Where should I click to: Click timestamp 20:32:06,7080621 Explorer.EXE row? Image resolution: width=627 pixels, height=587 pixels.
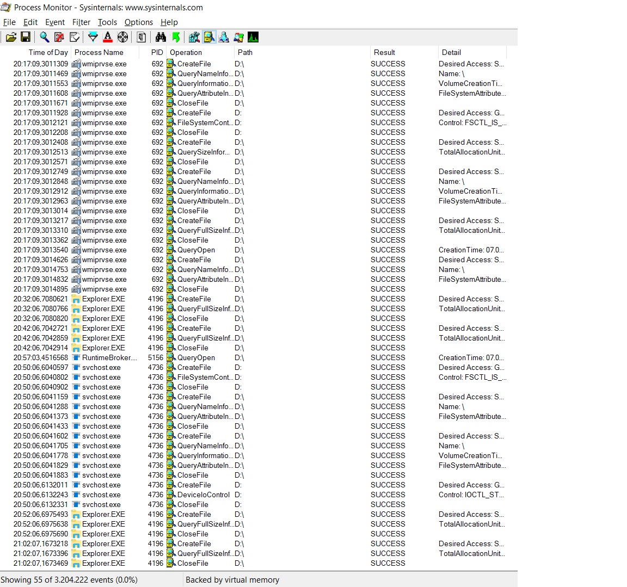pyautogui.click(x=40, y=299)
